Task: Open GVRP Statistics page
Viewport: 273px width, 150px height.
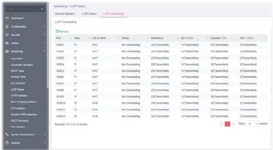Action: click(19, 96)
